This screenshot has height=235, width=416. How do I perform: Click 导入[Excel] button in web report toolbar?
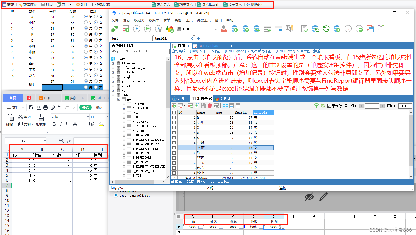tap(208, 4)
